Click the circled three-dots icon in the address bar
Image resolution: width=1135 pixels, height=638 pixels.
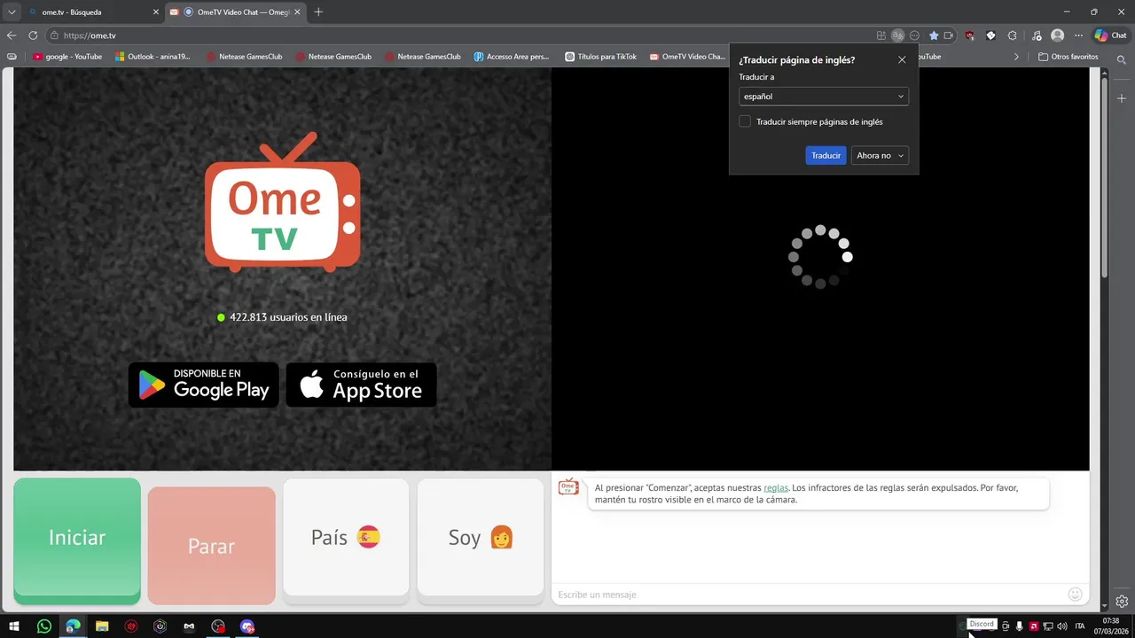[915, 35]
